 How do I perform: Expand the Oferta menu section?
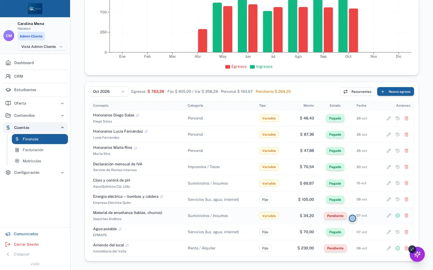(35, 103)
